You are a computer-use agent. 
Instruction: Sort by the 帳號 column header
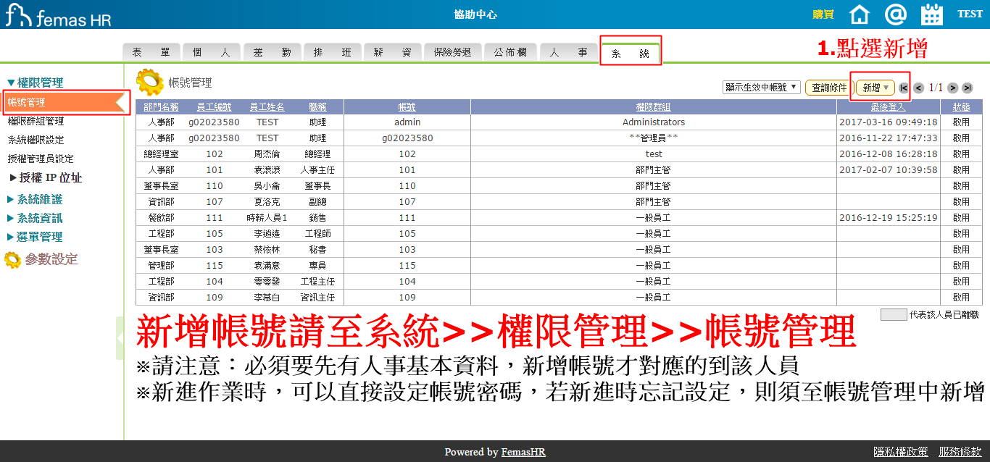407,107
